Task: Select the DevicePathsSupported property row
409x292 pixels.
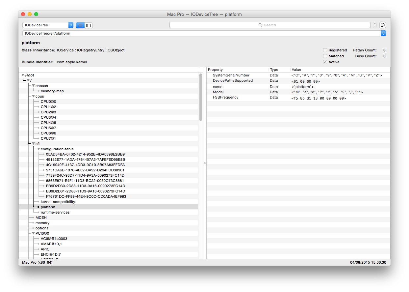Action: tap(298, 81)
